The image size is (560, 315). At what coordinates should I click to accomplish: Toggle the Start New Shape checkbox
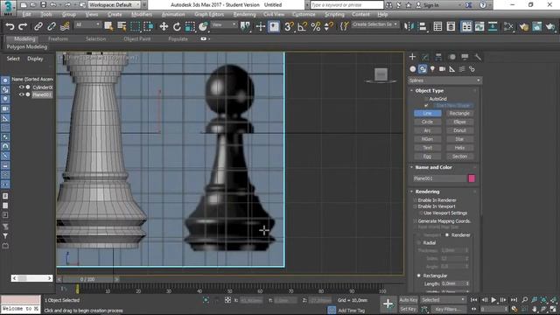(426, 105)
